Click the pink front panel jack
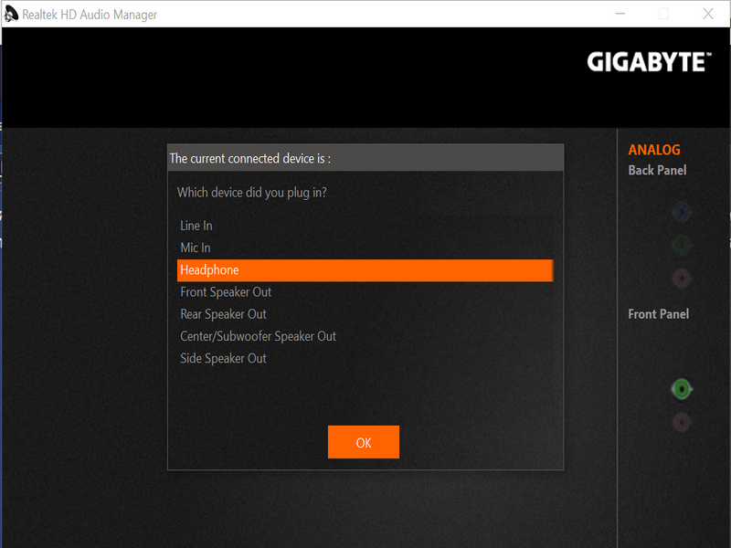 682,422
